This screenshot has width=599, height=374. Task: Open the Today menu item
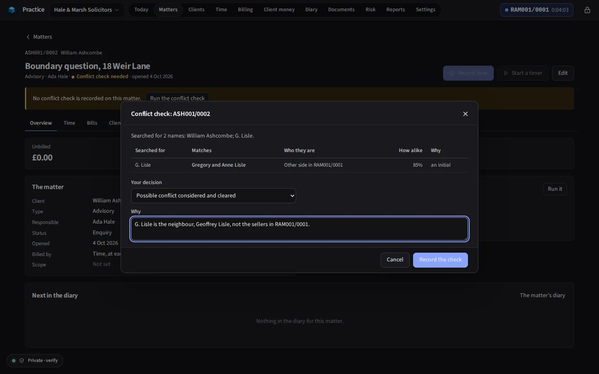click(141, 10)
